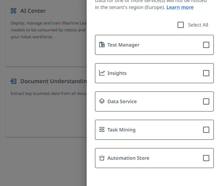Check the Select All checkbox

coord(181,25)
